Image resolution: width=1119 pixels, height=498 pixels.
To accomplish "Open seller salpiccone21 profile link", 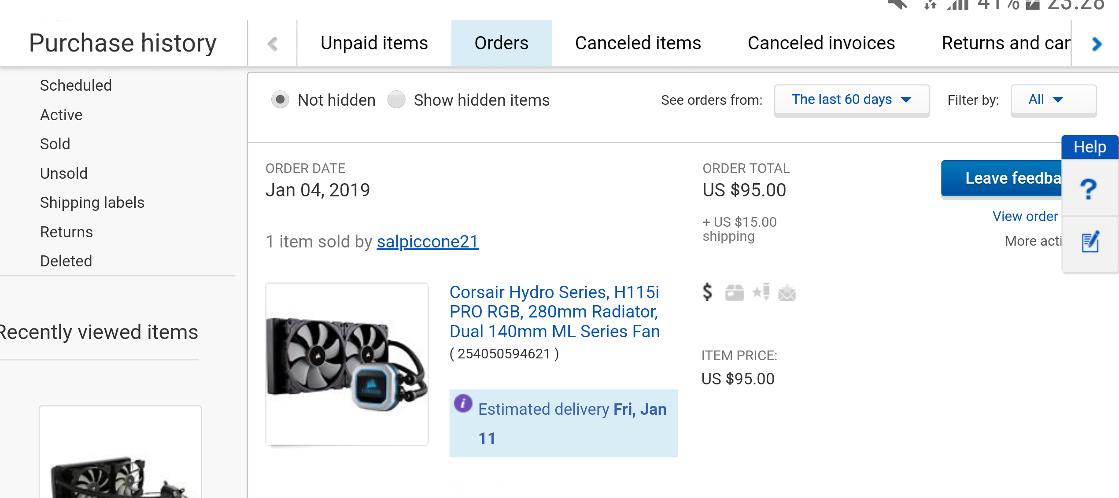I will coord(428,242).
